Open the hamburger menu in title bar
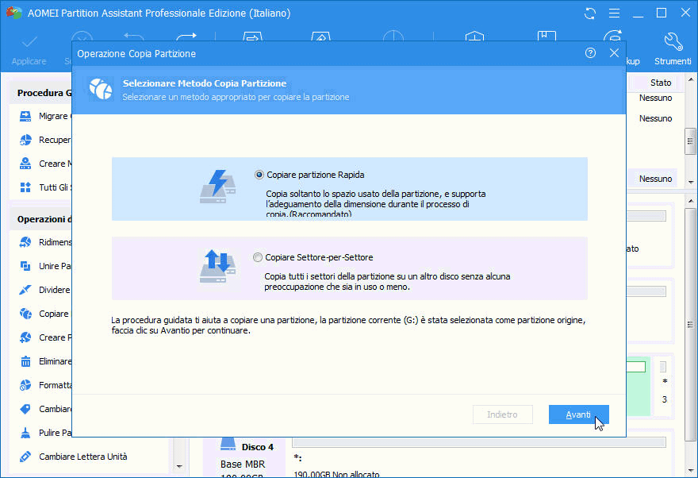Viewport: 698px width, 478px height. 614,13
